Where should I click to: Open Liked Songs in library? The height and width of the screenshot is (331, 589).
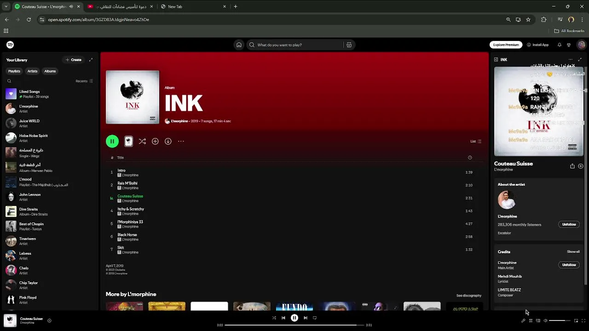(x=50, y=94)
